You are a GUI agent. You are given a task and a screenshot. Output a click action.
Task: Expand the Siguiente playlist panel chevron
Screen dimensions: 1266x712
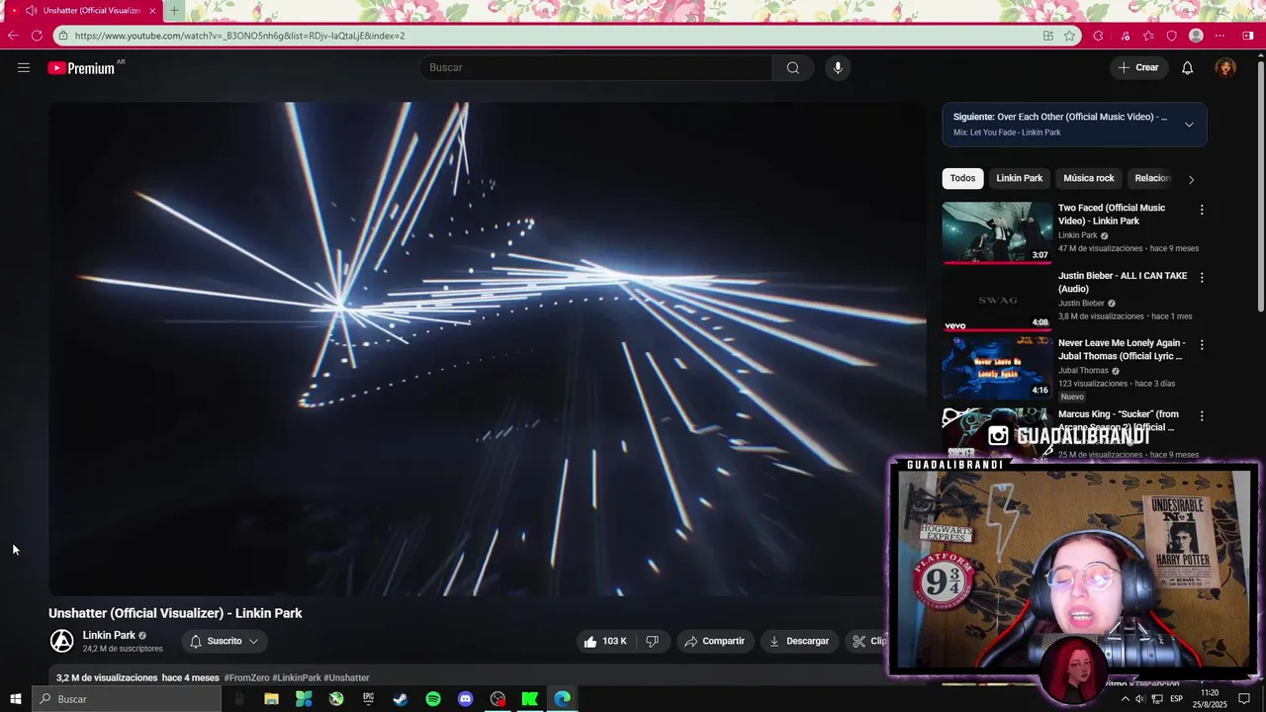[x=1189, y=125]
